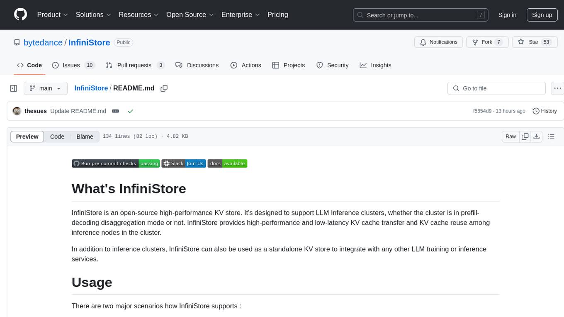The width and height of the screenshot is (564, 317).
Task: Open the InfiniStore repository name link
Action: point(89,42)
